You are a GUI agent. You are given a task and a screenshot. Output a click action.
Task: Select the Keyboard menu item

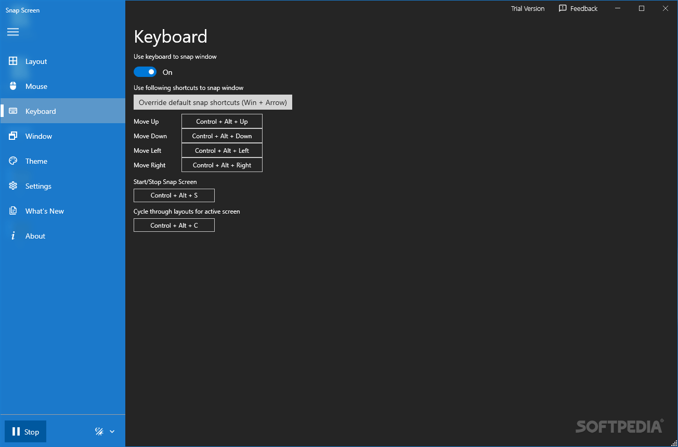62,111
